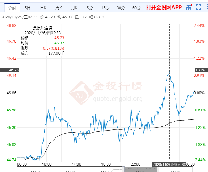This screenshot has height=172, width=208.
Task: Click the 美原油连续 info tooltip box
Action: [42, 40]
